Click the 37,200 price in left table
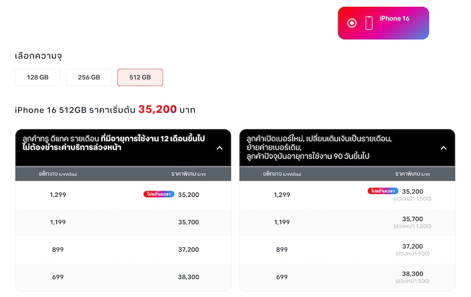Image resolution: width=471 pixels, height=297 pixels. pos(188,250)
